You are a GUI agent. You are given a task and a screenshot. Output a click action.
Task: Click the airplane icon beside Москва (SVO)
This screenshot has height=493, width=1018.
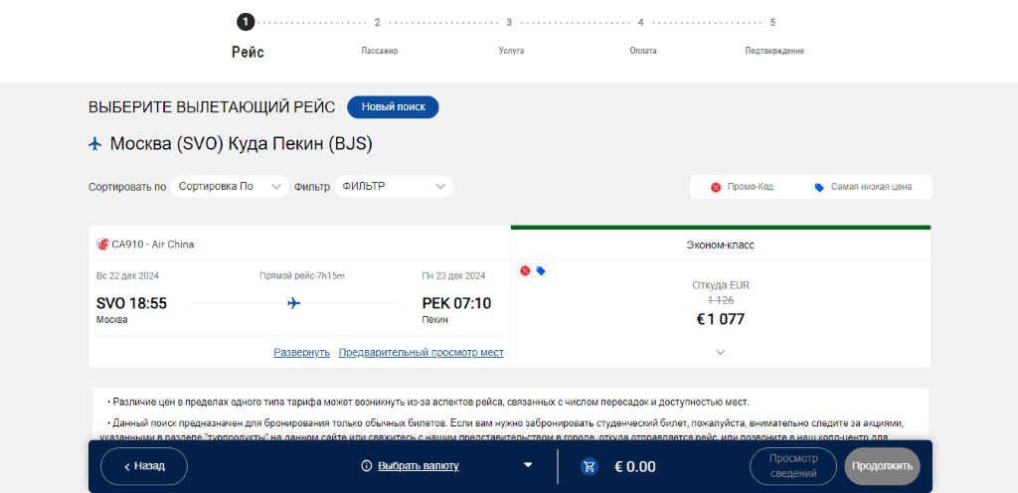95,144
